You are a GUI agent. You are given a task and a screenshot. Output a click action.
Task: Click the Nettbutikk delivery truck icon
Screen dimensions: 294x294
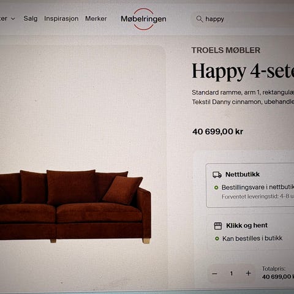coord(217,175)
